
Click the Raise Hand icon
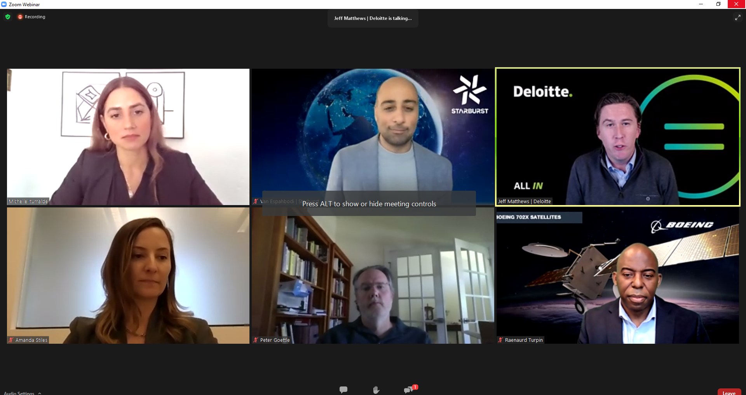pos(376,390)
